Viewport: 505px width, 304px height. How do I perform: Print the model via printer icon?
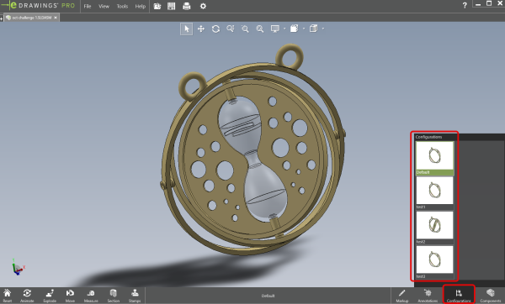click(187, 6)
